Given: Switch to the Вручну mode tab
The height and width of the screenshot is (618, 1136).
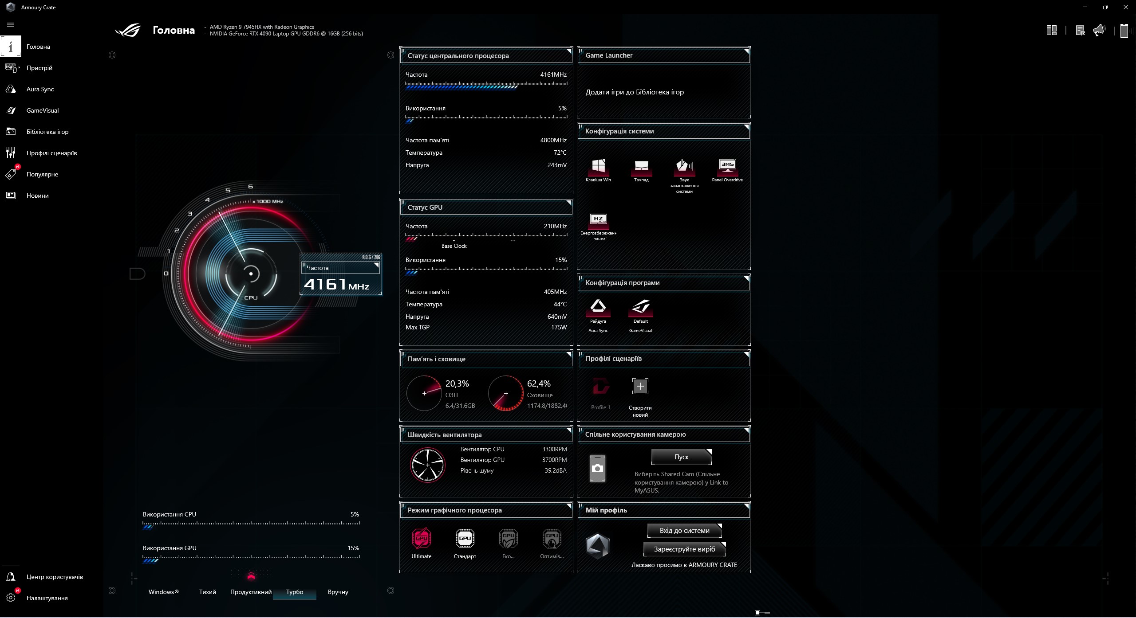Looking at the screenshot, I should (338, 592).
